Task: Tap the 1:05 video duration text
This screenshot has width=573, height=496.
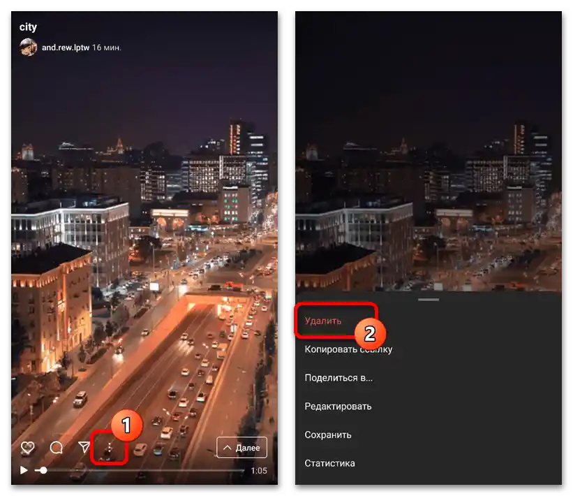Action: coord(259,471)
